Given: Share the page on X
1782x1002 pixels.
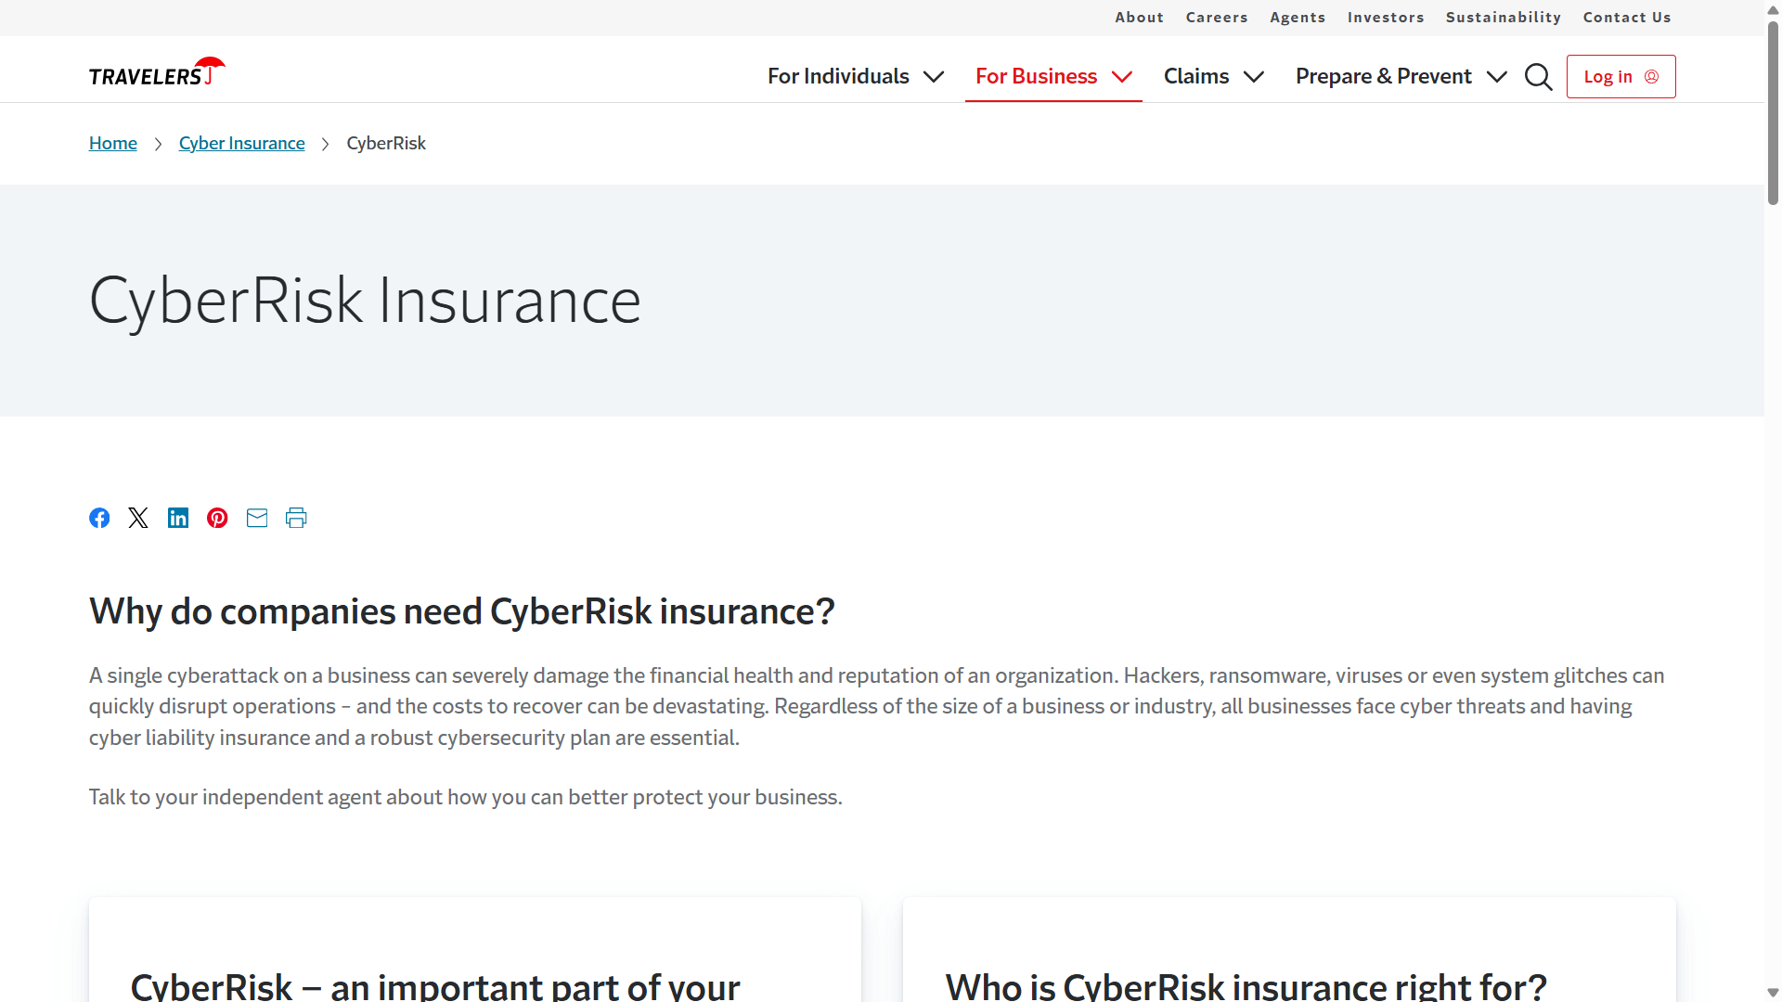Looking at the screenshot, I should 138,518.
